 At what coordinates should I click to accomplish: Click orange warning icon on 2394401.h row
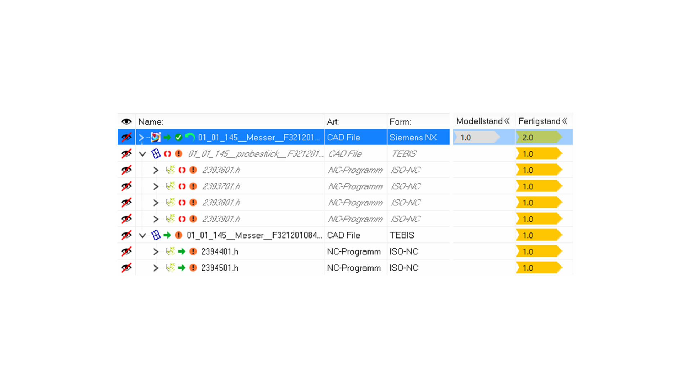tap(193, 251)
